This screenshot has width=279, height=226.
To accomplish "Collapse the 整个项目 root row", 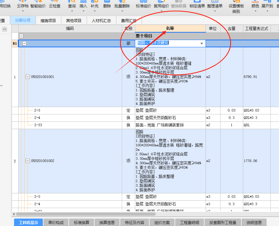I will [x=21, y=36].
